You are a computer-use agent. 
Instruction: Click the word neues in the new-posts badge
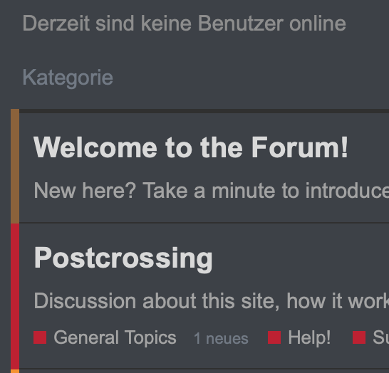pos(227,339)
